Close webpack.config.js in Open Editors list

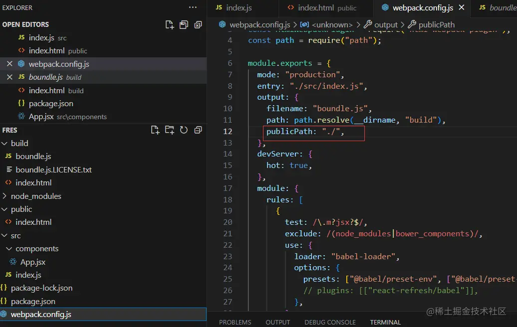pyautogui.click(x=9, y=64)
